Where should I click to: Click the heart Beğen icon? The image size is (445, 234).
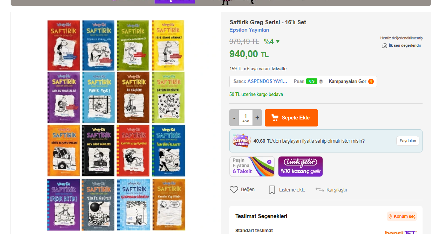(234, 190)
